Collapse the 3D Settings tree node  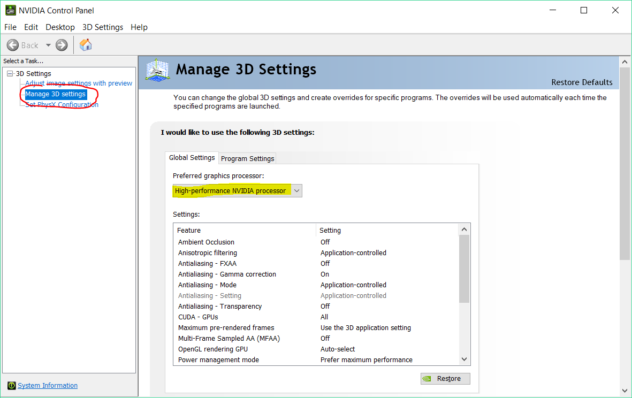coord(10,74)
